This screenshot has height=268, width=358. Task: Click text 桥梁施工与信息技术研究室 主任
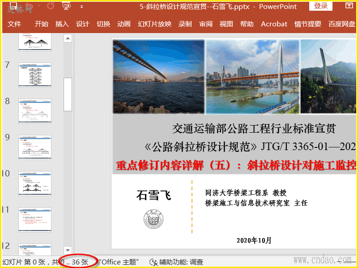256,203
